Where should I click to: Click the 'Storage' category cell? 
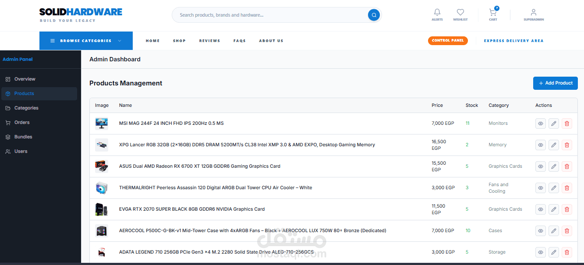click(497, 252)
